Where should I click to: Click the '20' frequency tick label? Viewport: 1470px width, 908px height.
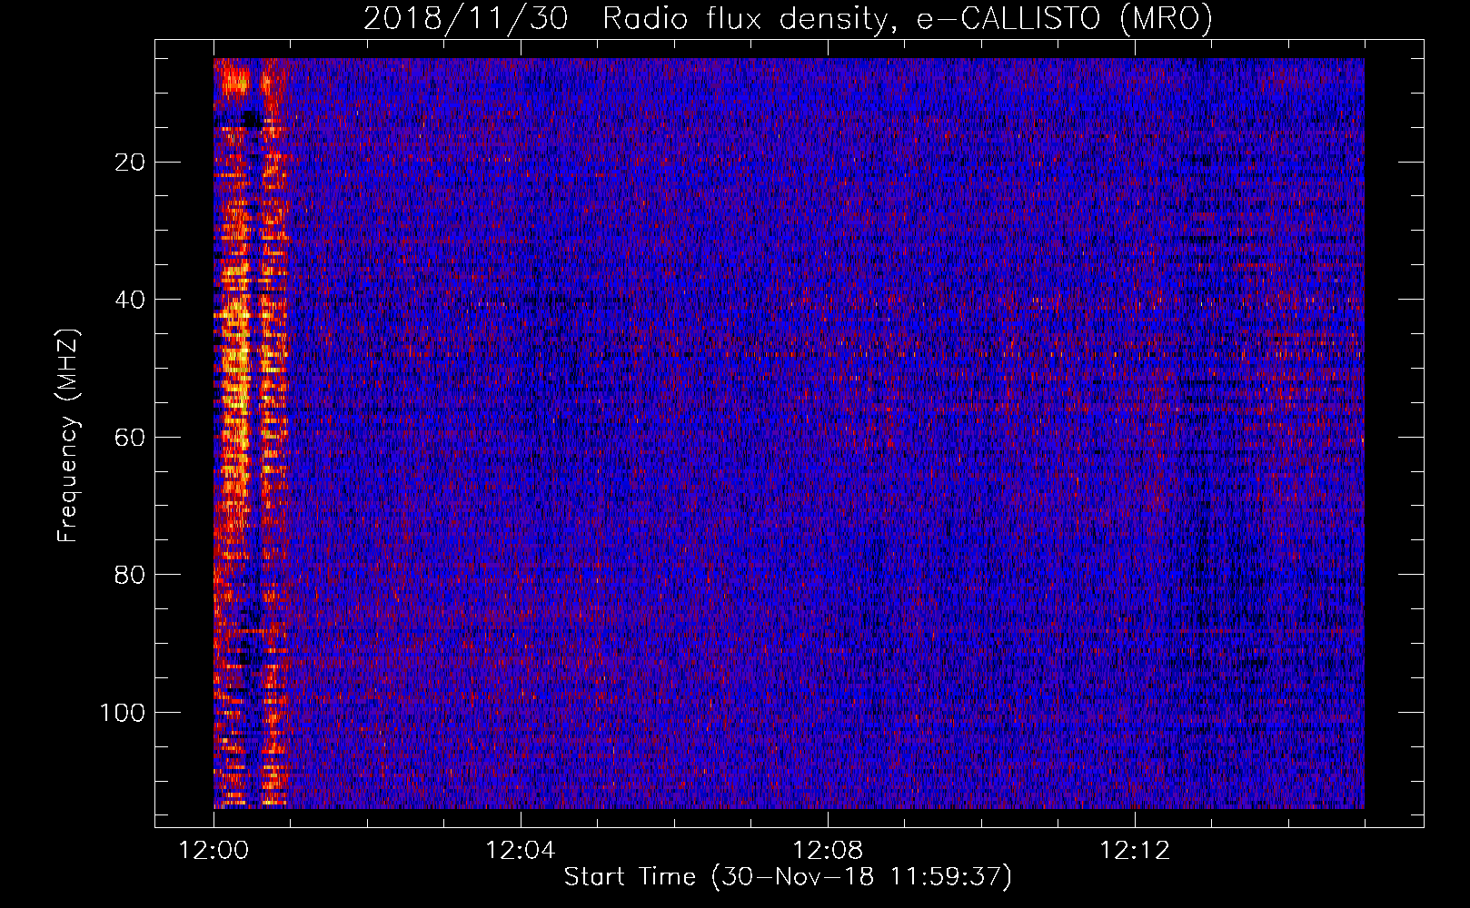[x=130, y=163]
